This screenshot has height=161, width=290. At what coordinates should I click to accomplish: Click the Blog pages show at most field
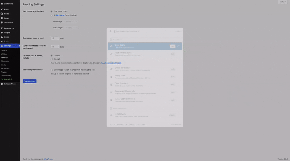(x=55, y=38)
